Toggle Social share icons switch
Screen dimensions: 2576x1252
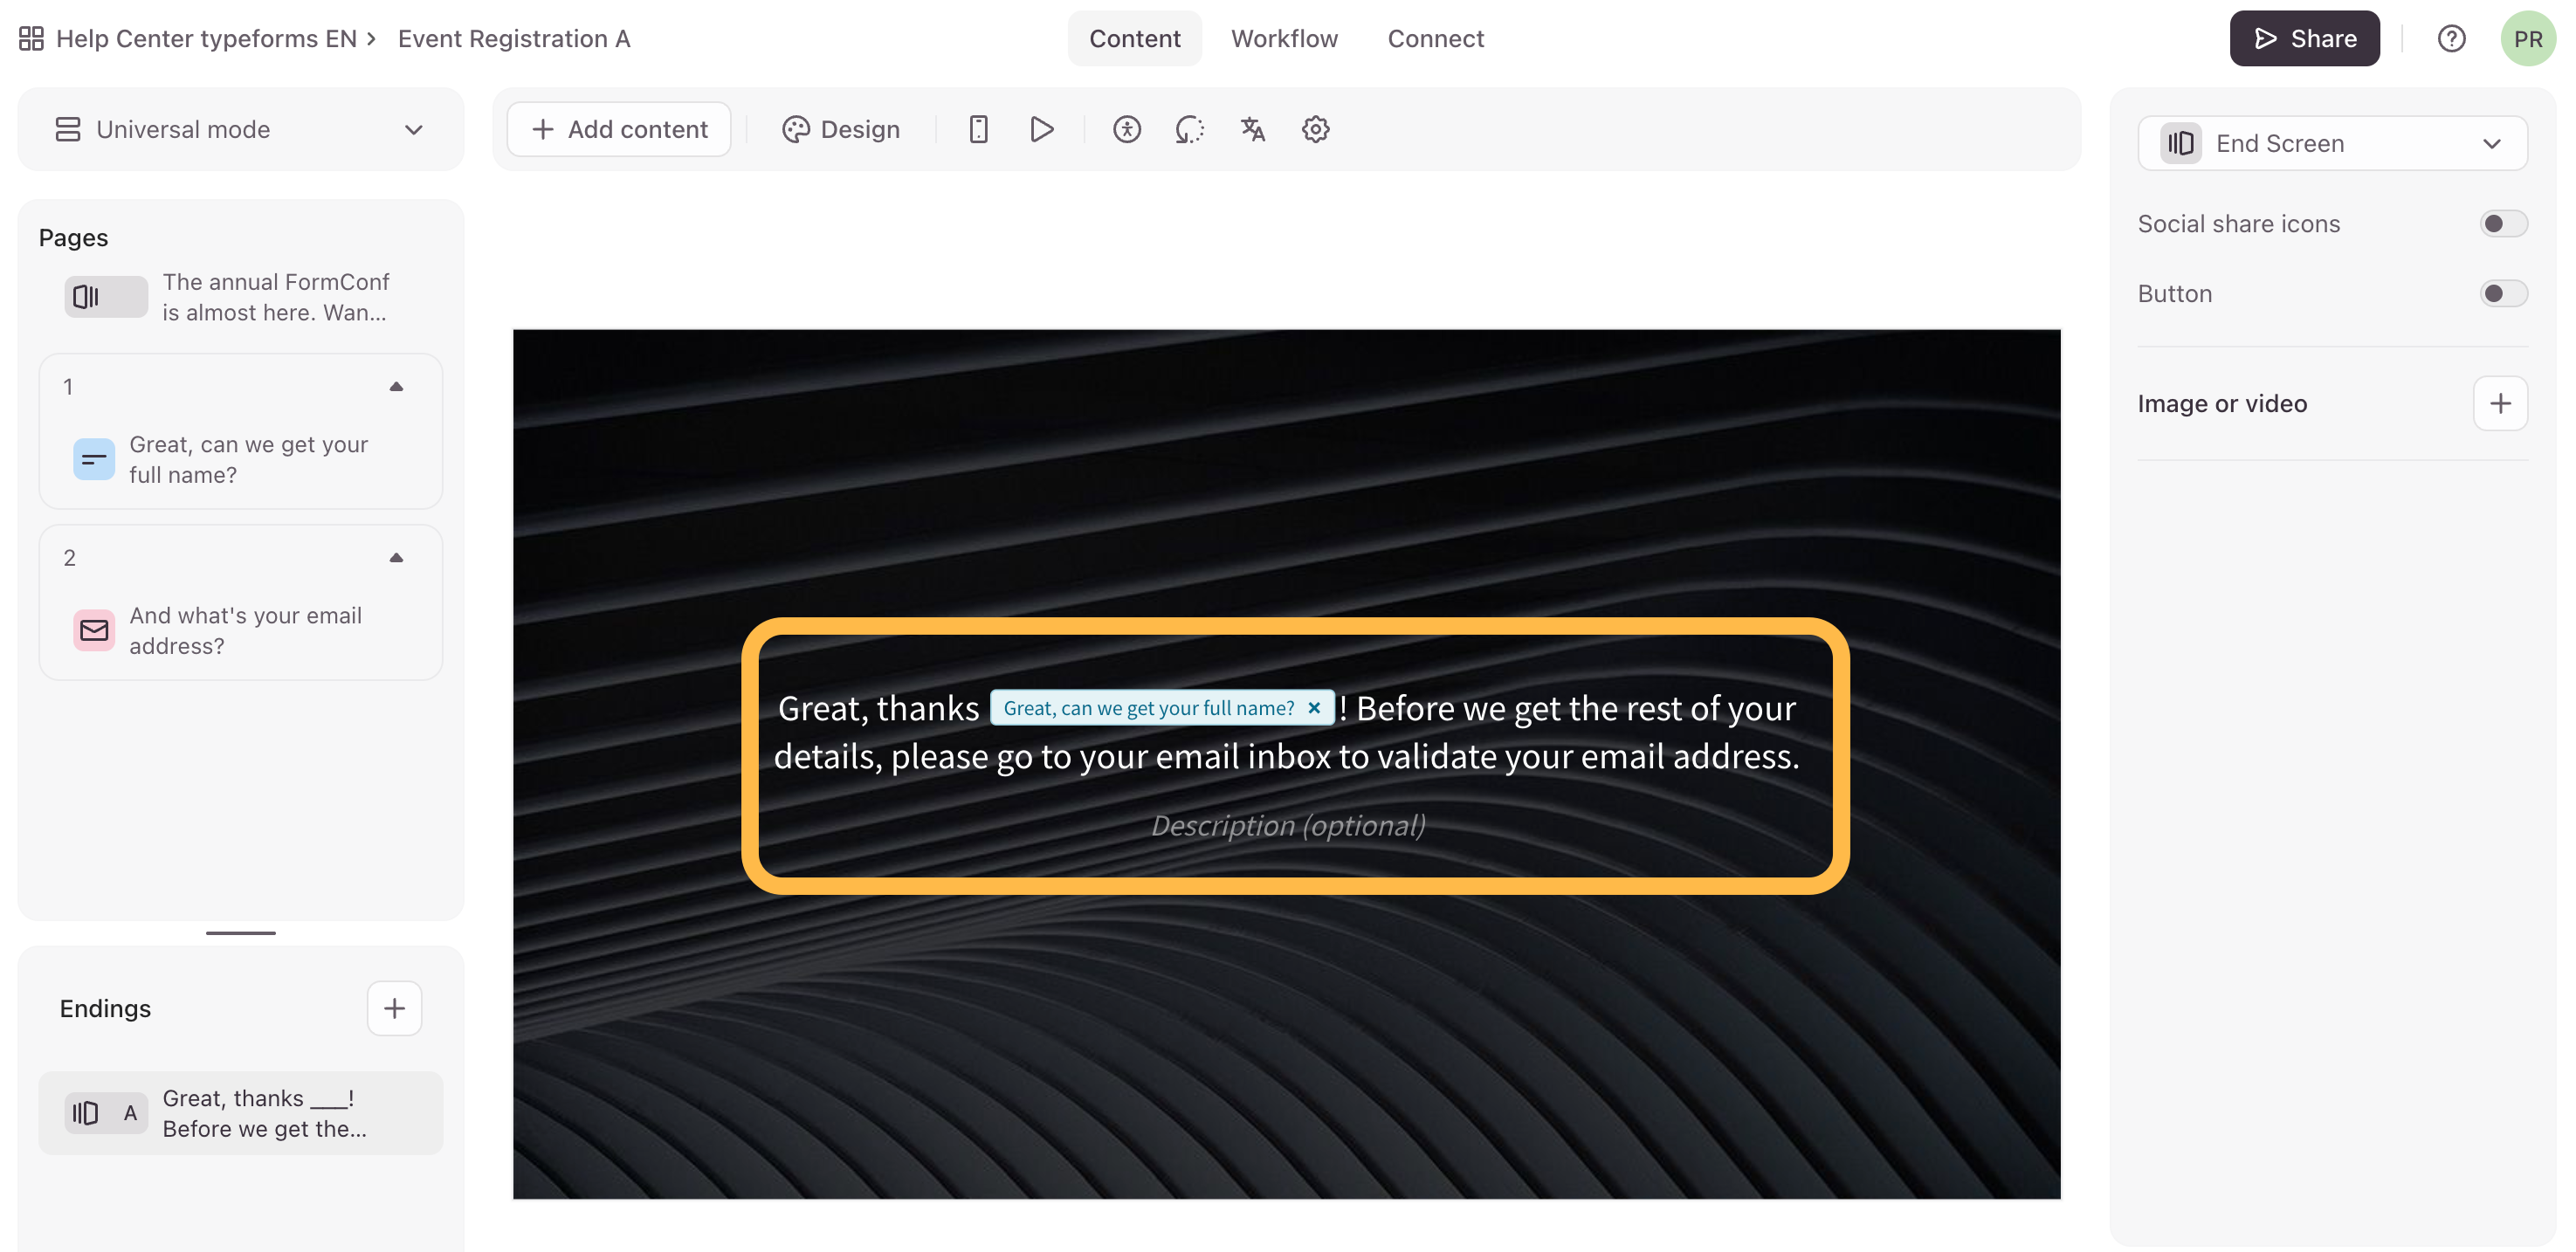click(2503, 223)
